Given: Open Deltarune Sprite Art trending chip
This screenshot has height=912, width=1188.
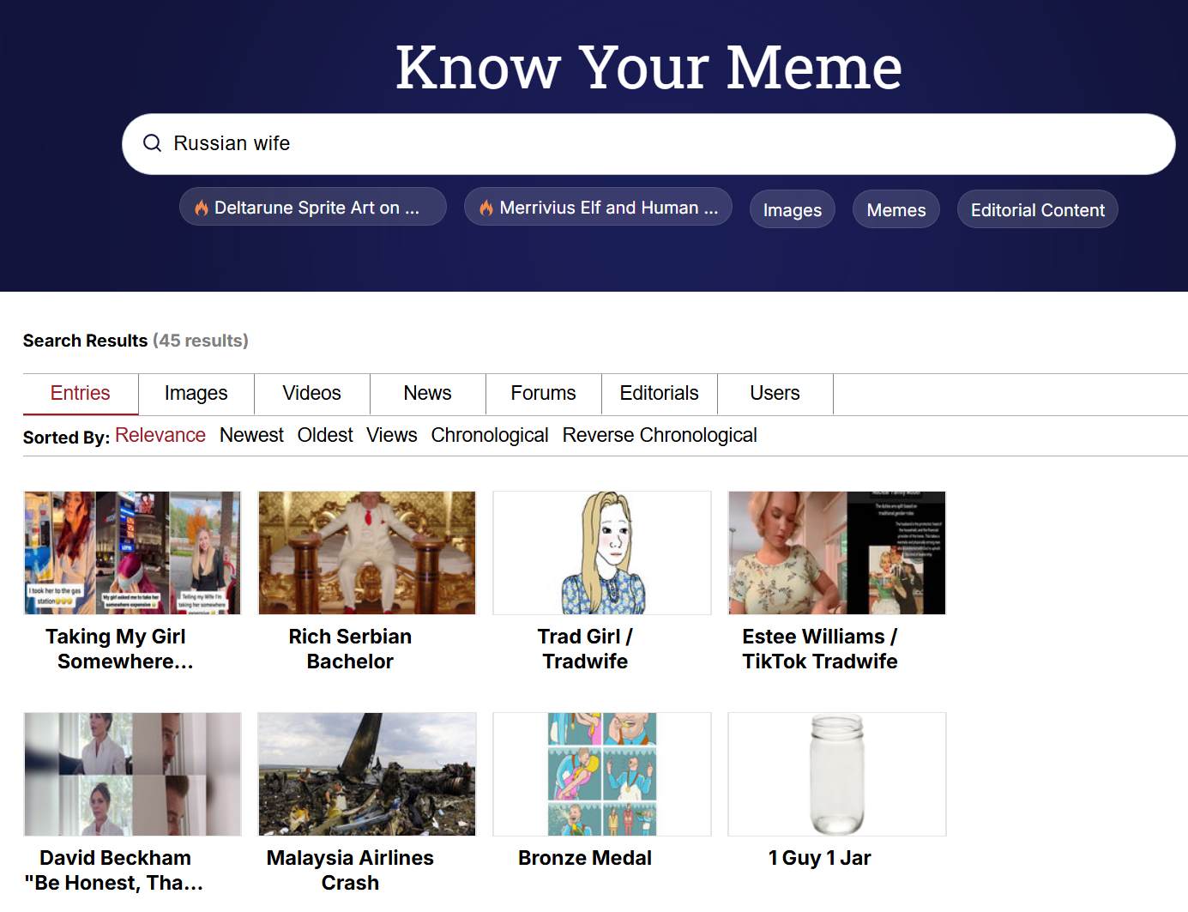Looking at the screenshot, I should click(313, 207).
